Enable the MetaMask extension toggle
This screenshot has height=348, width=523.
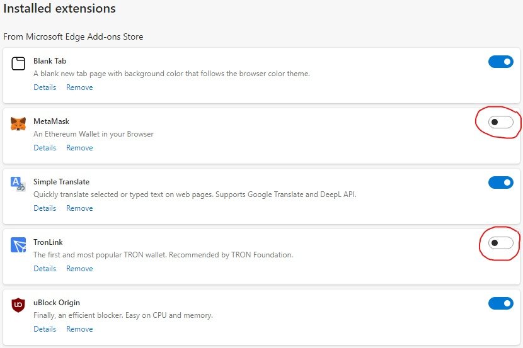501,122
